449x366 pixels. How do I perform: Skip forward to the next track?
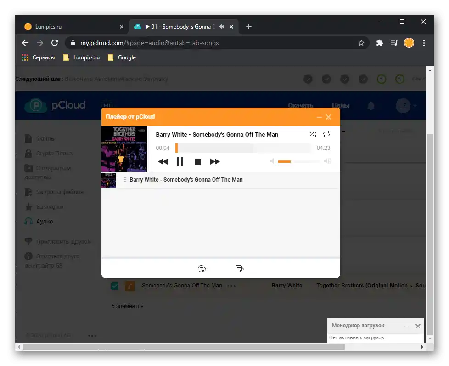point(215,161)
